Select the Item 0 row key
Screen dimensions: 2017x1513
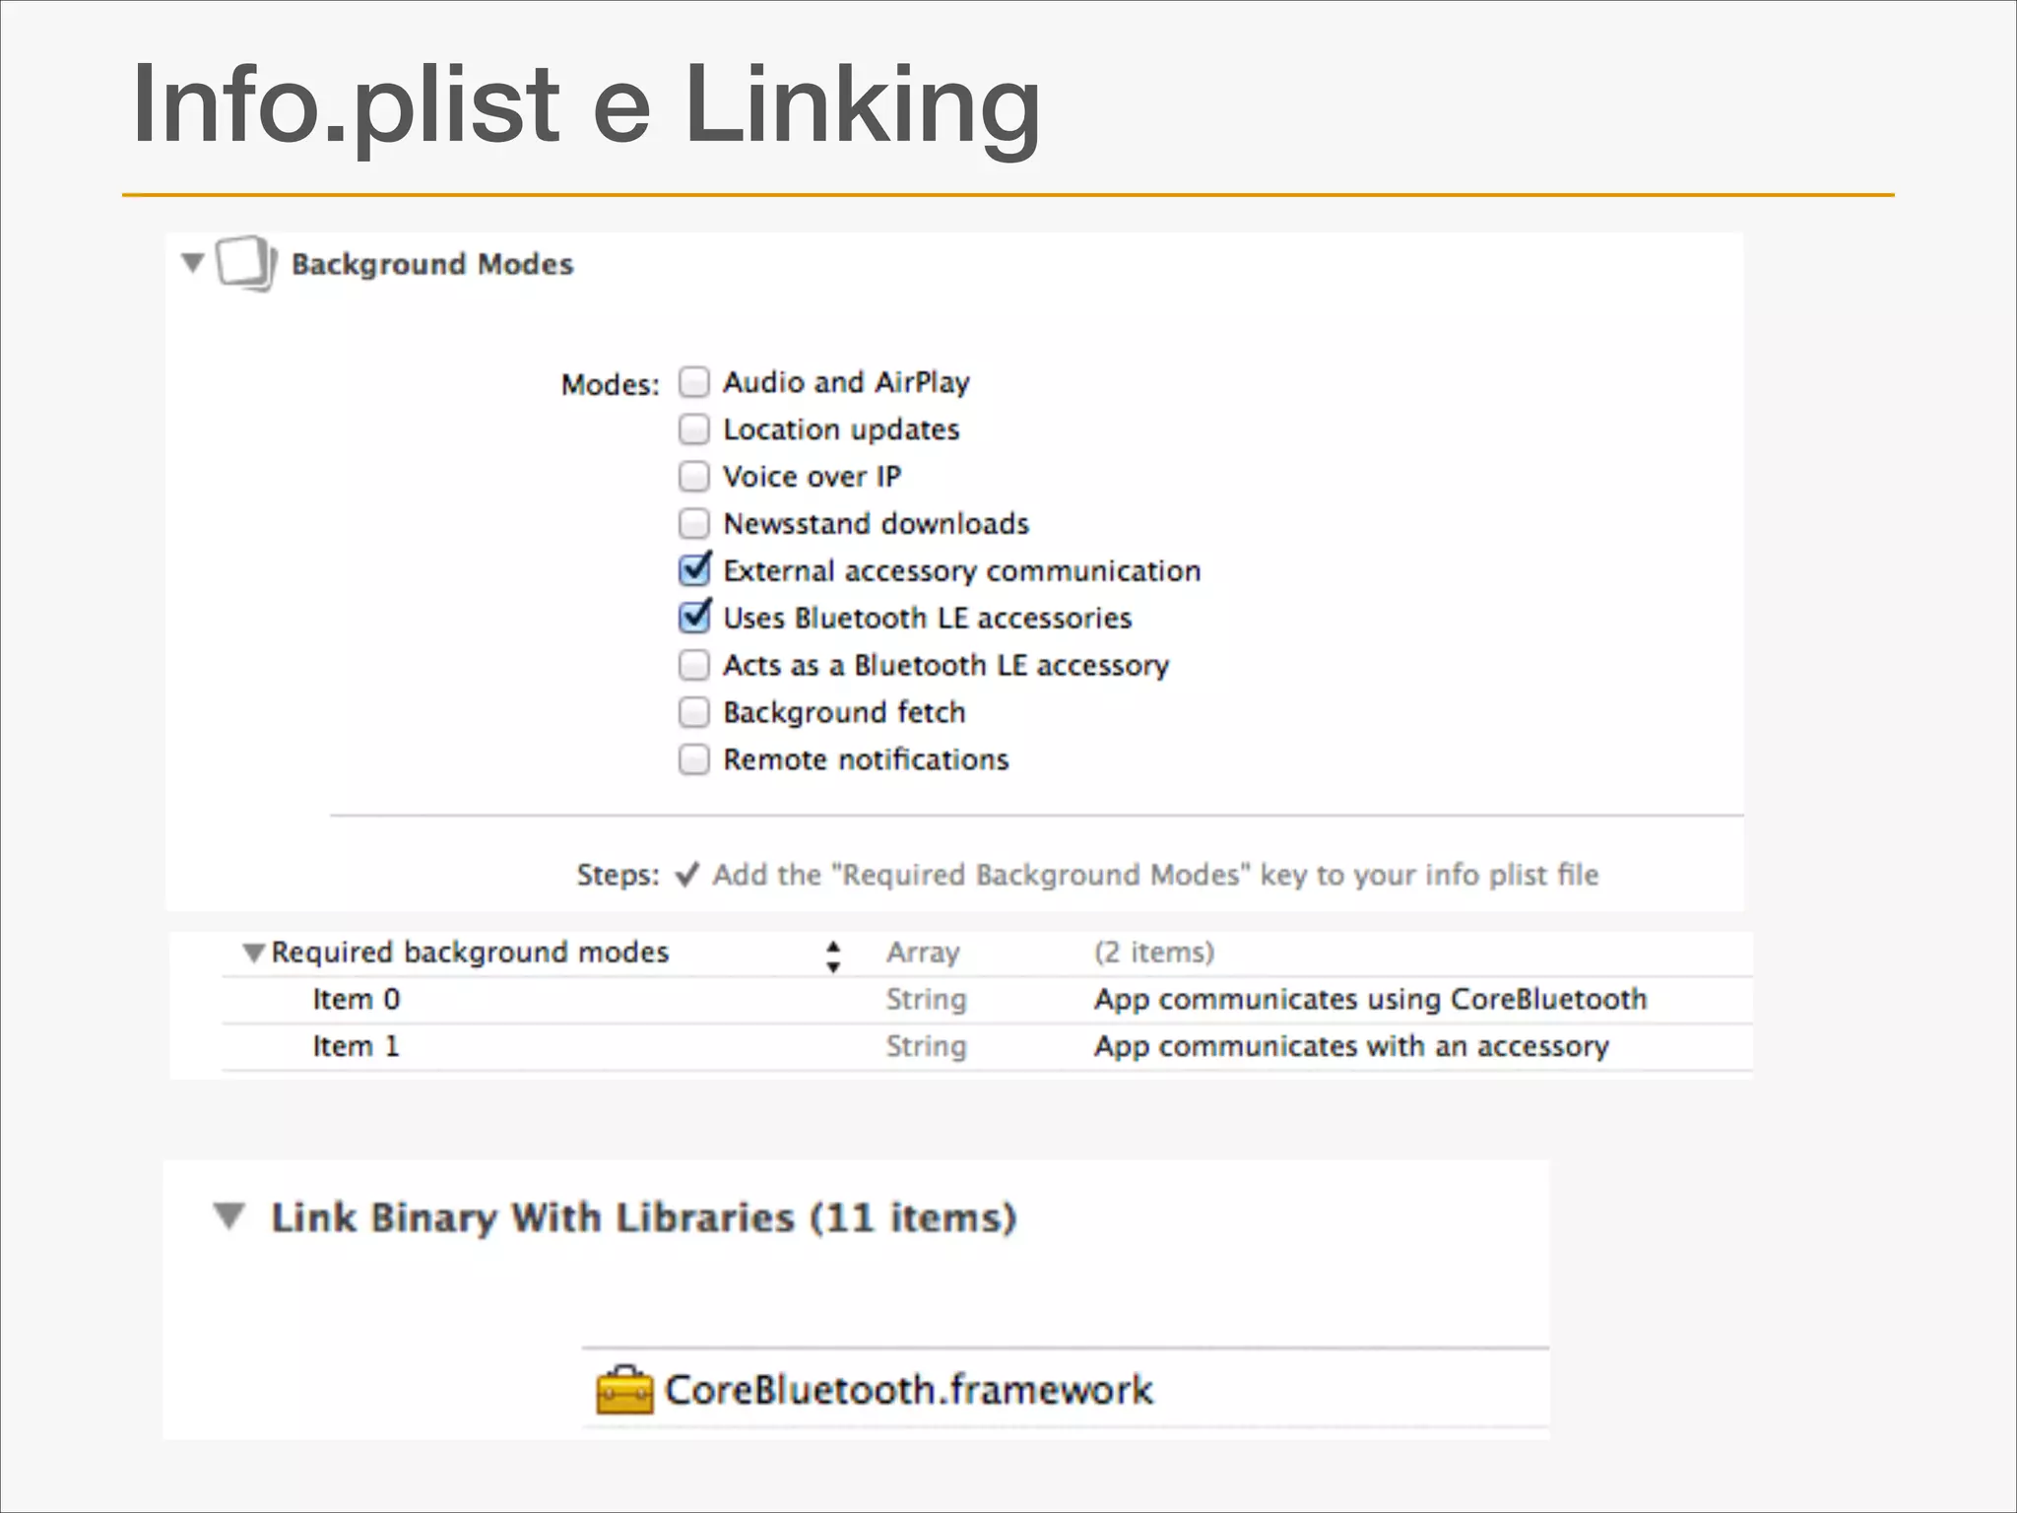[357, 999]
